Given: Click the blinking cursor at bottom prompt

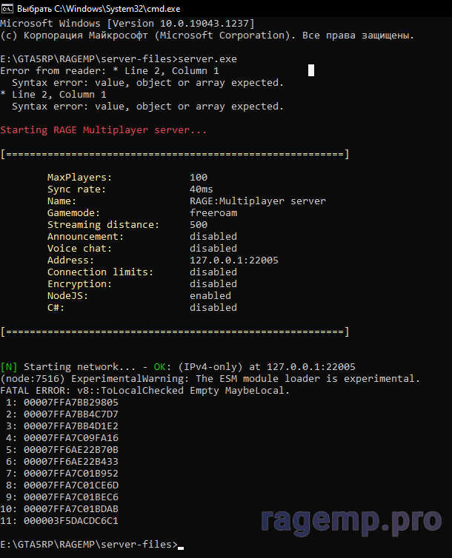Looking at the screenshot, I should tap(181, 547).
